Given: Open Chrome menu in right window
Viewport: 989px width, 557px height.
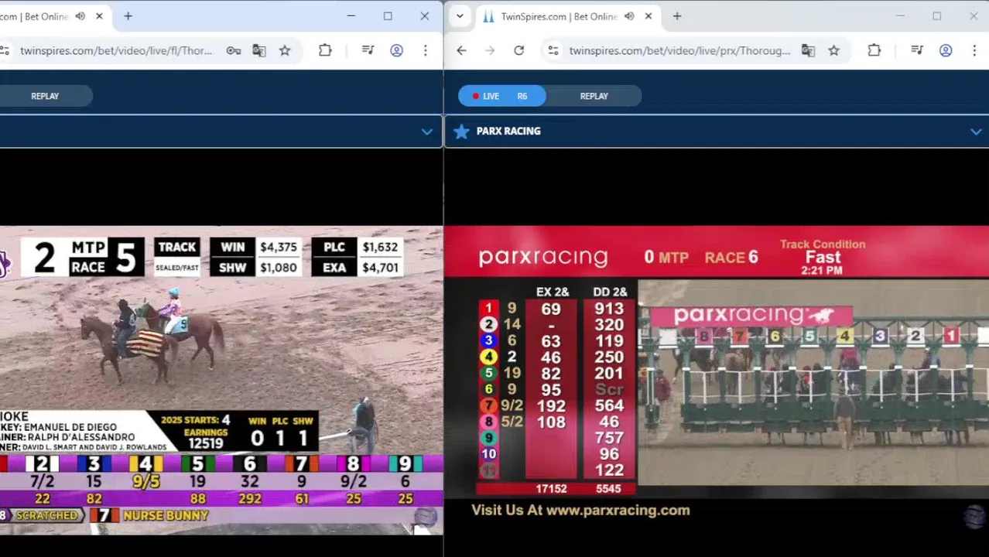Looking at the screenshot, I should 974,50.
